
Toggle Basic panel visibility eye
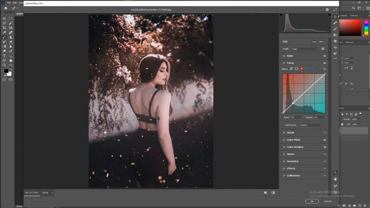[x=325, y=56]
